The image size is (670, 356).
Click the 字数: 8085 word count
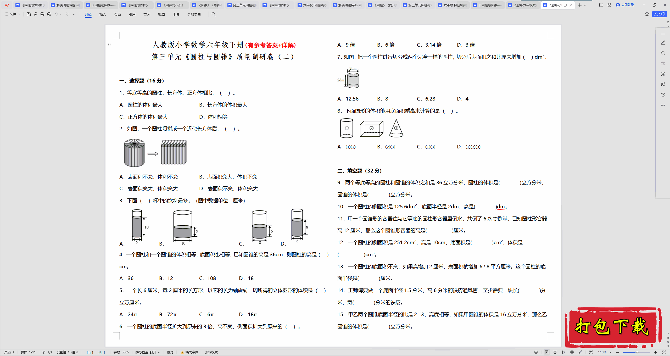click(121, 352)
